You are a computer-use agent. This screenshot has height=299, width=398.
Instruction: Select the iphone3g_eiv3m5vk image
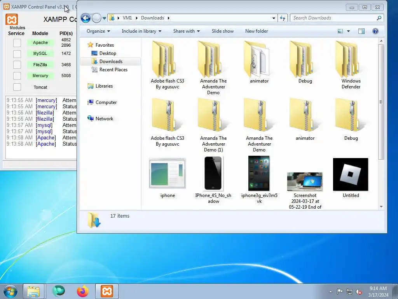tap(259, 174)
